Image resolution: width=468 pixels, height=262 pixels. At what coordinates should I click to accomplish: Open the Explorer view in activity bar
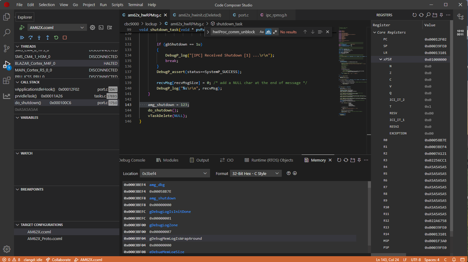pos(7,17)
